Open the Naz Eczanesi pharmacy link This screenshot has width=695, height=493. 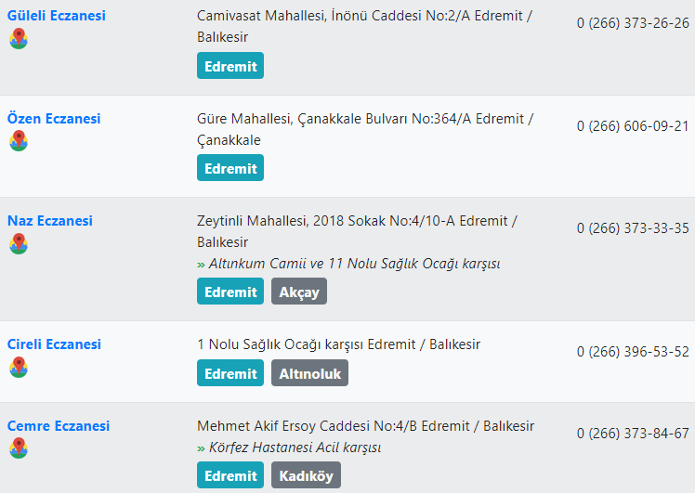tap(50, 221)
